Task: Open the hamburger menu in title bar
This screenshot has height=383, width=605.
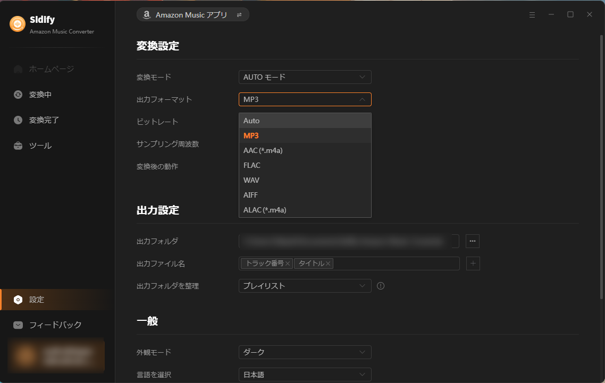Action: click(532, 15)
